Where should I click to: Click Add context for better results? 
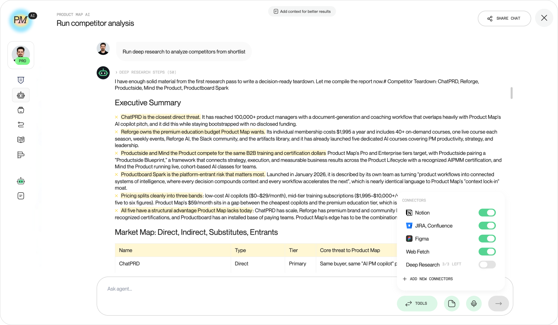click(x=302, y=11)
